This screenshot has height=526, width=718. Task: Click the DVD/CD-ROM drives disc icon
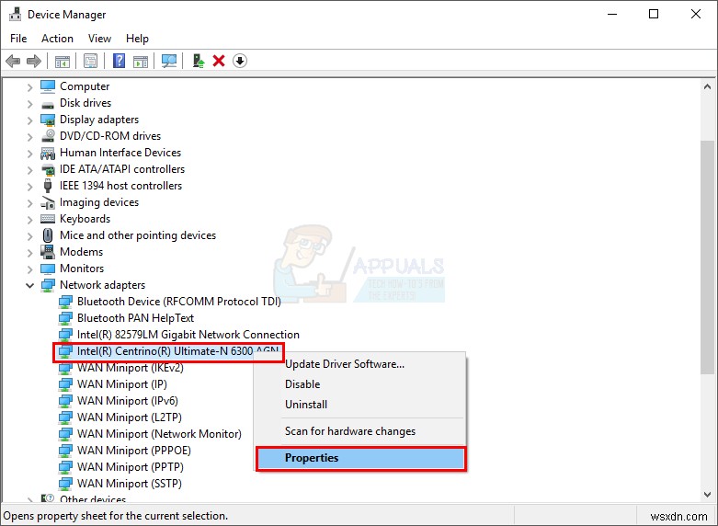pos(48,135)
